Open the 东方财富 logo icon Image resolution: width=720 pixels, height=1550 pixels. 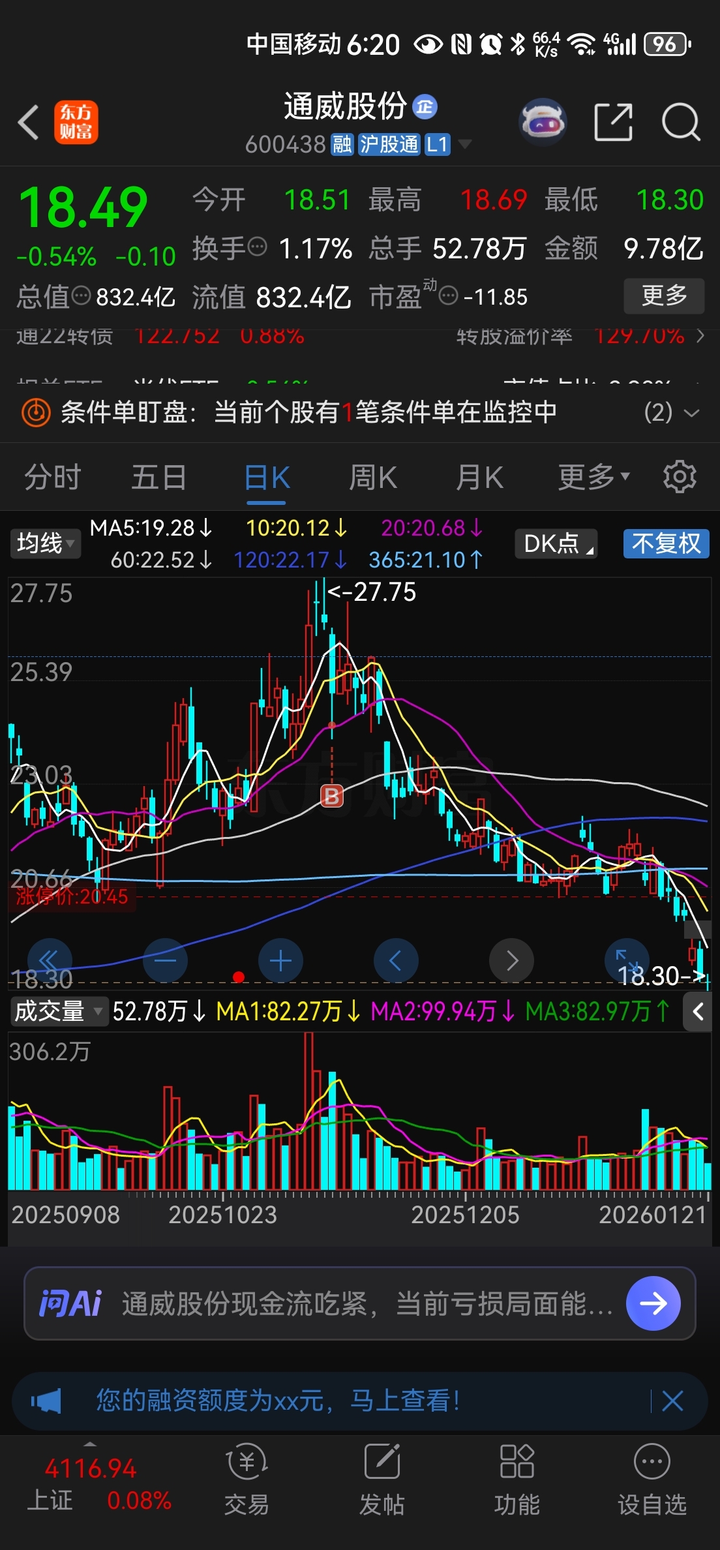(76, 122)
